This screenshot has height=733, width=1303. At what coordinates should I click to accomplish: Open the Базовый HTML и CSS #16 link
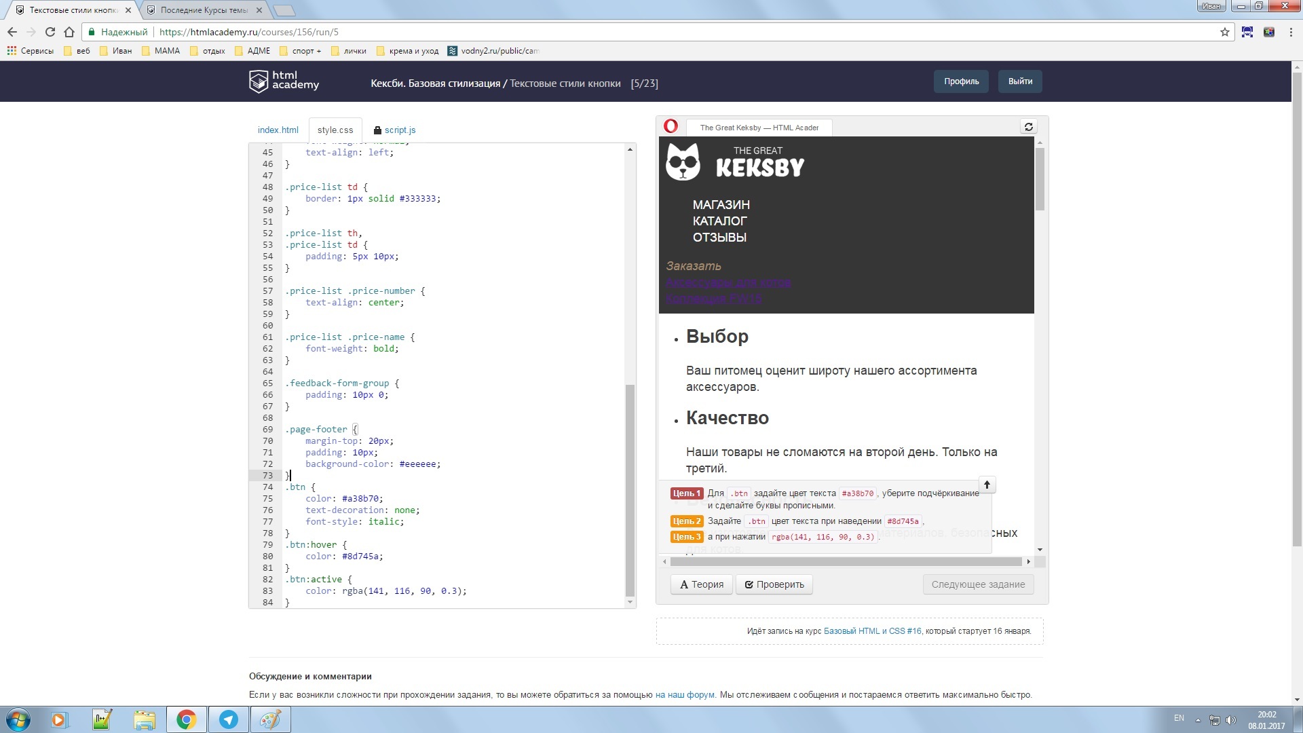(x=872, y=631)
